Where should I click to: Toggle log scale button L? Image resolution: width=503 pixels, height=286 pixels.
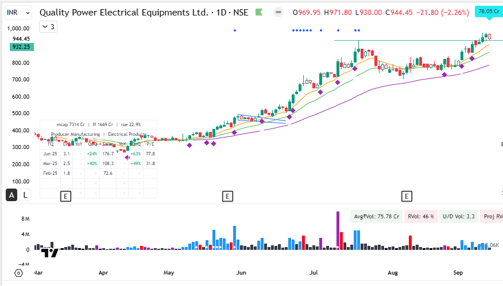click(25, 195)
